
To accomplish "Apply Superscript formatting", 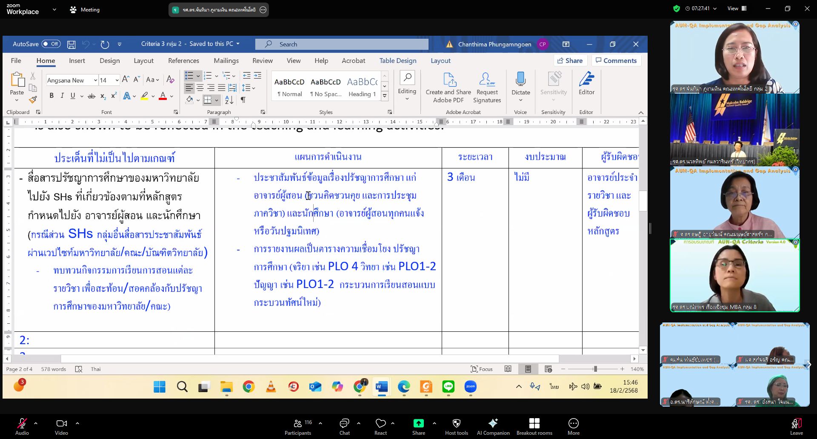I will pos(114,96).
